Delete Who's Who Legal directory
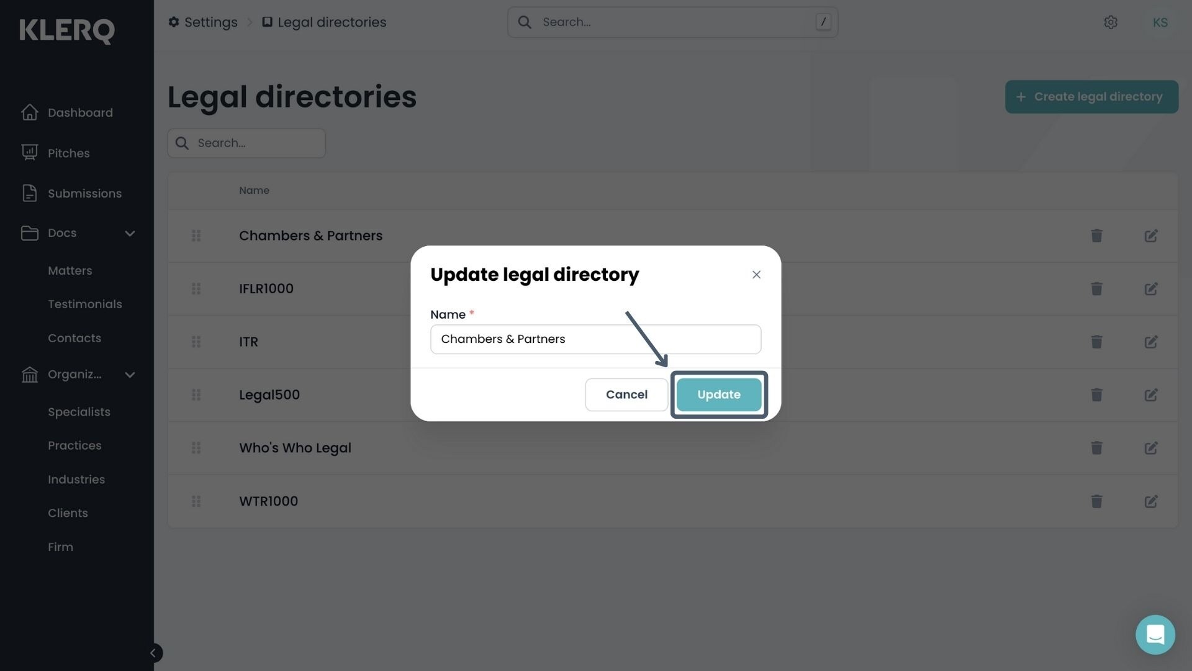The height and width of the screenshot is (671, 1192). (x=1096, y=449)
